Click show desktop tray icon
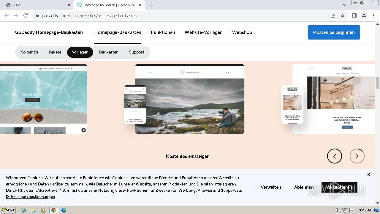 (x=376, y=210)
